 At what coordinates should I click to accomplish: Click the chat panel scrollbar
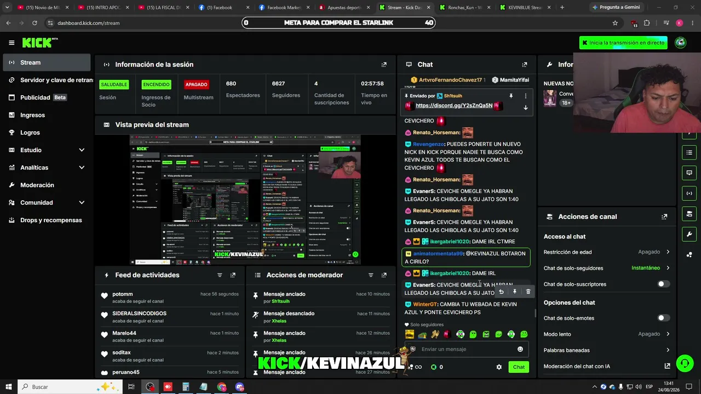(x=536, y=314)
